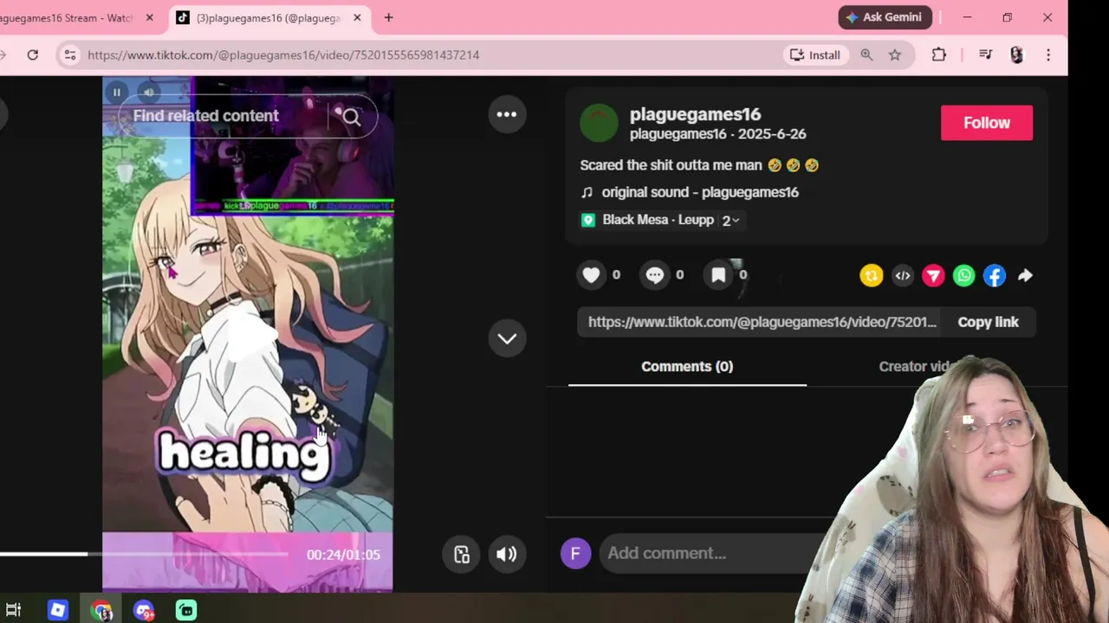Image resolution: width=1109 pixels, height=623 pixels.
Task: Open site information icon in address bar
Action: point(70,55)
